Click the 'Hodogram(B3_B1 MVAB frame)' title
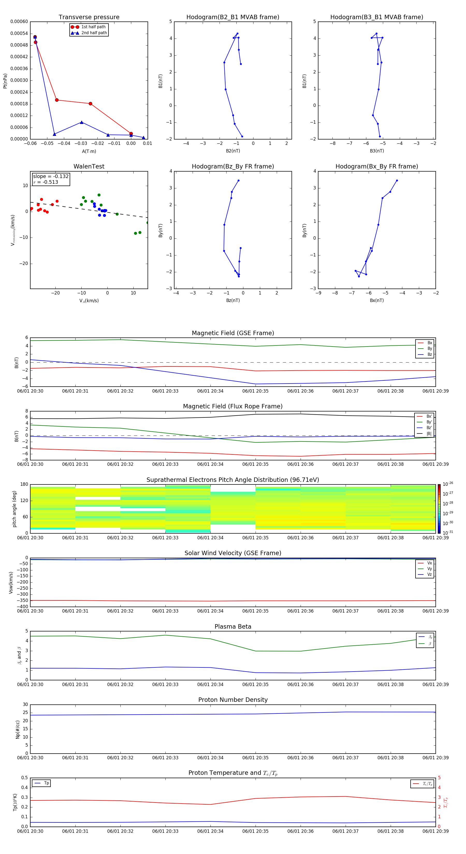466x854 pixels. pyautogui.click(x=377, y=17)
